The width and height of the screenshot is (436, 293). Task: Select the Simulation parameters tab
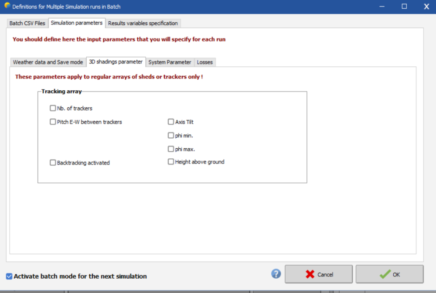77,23
